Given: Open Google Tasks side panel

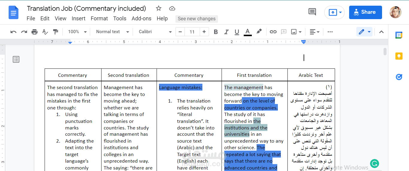Looking at the screenshot, I should point(399,77).
